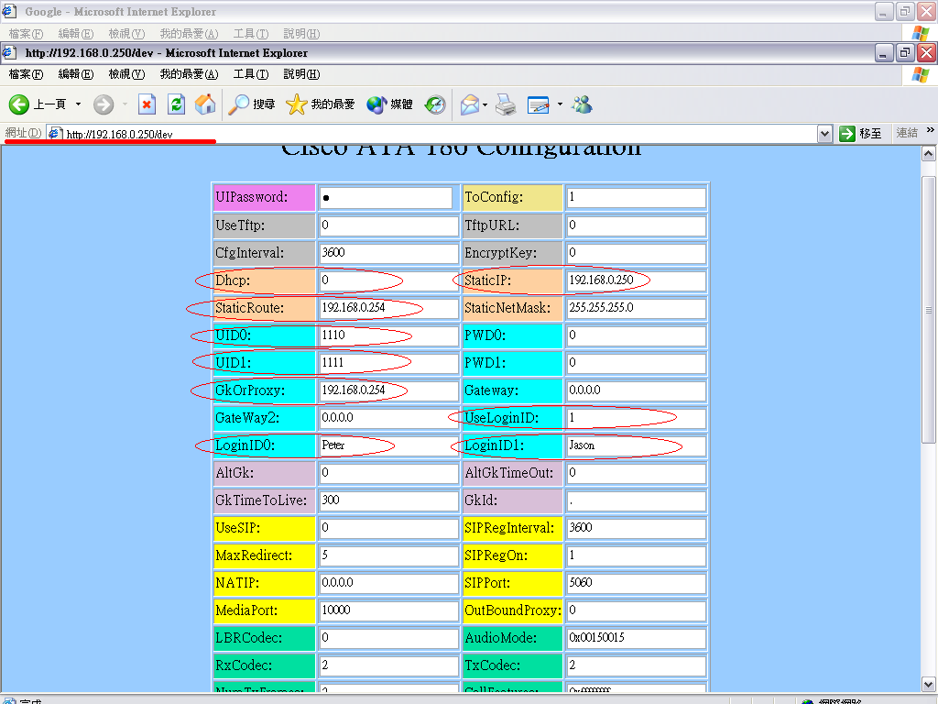
Task: Click the Dhcp input field
Action: click(388, 280)
